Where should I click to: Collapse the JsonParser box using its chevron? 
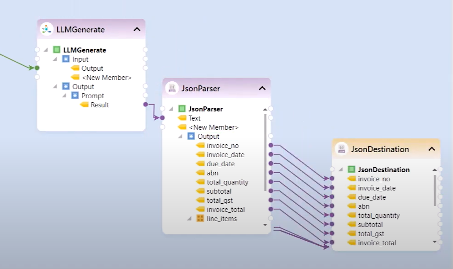tap(262, 88)
